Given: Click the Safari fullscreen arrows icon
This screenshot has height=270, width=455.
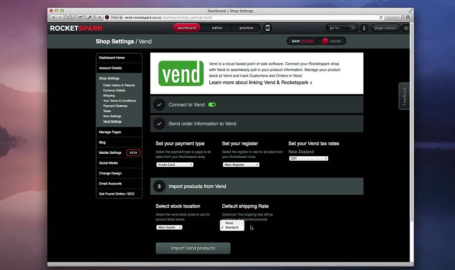Looking at the screenshot, I should (x=410, y=11).
